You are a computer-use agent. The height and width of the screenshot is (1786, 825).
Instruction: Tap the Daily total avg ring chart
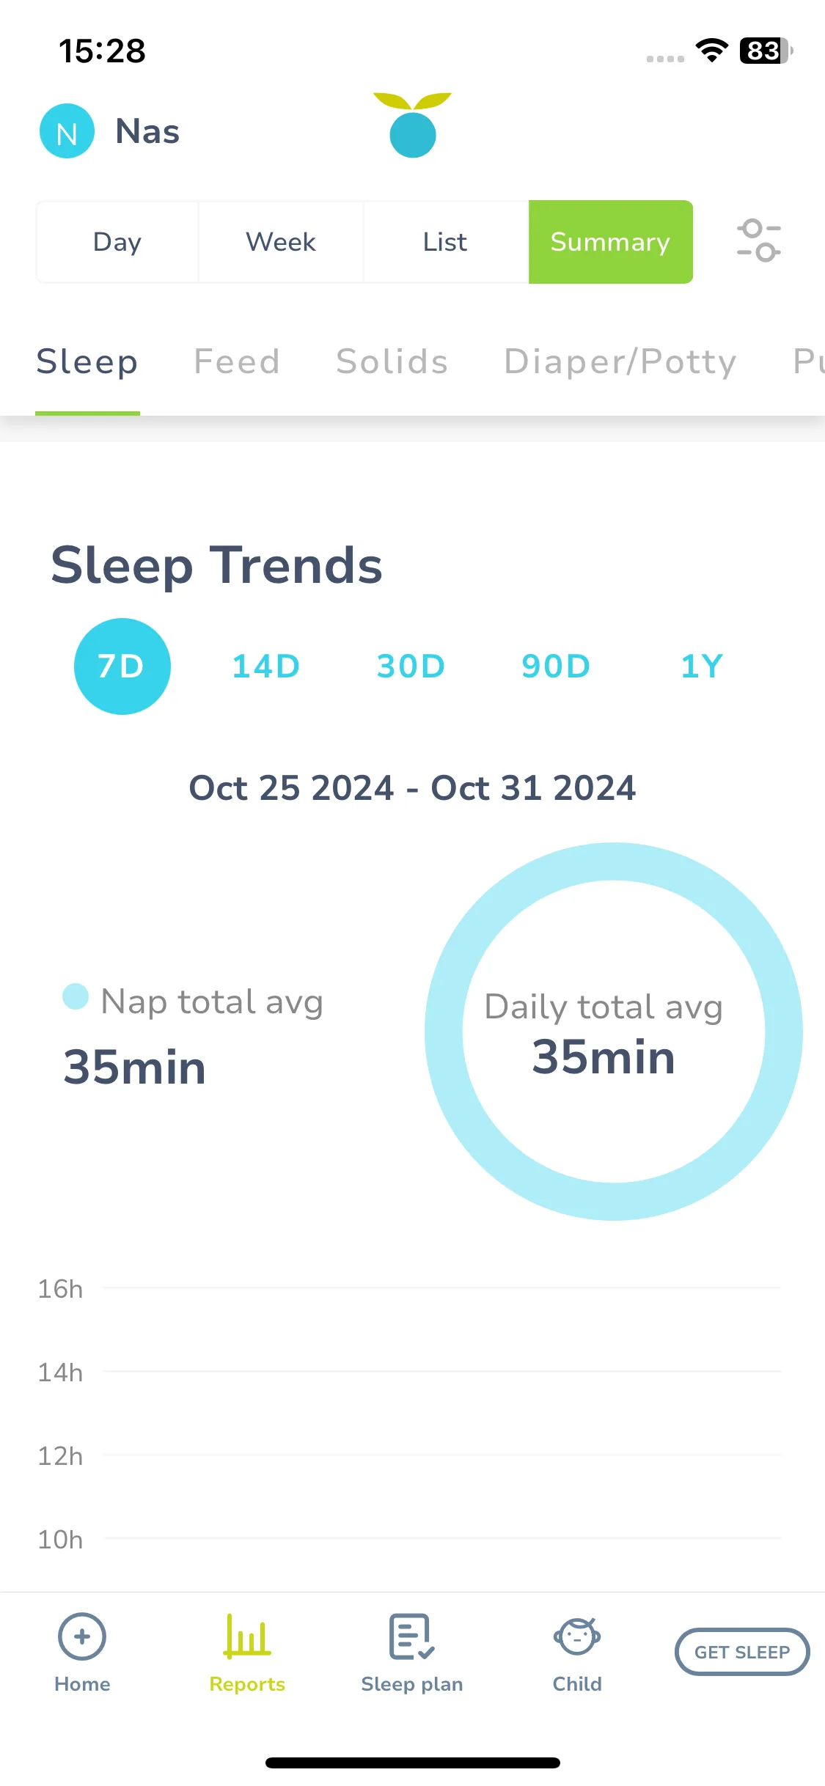point(614,1032)
